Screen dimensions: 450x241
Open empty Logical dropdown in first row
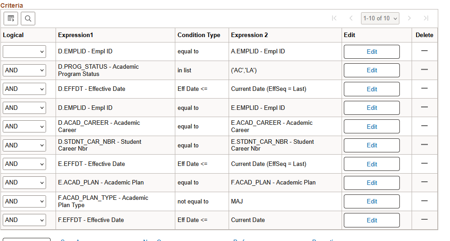click(x=24, y=52)
